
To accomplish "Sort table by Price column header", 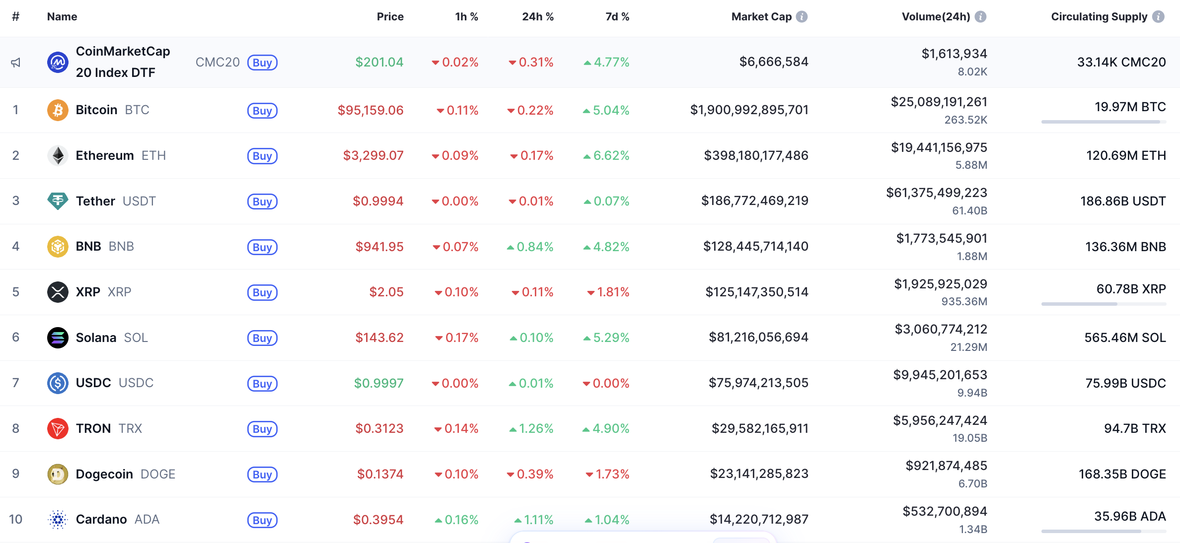I will [390, 17].
